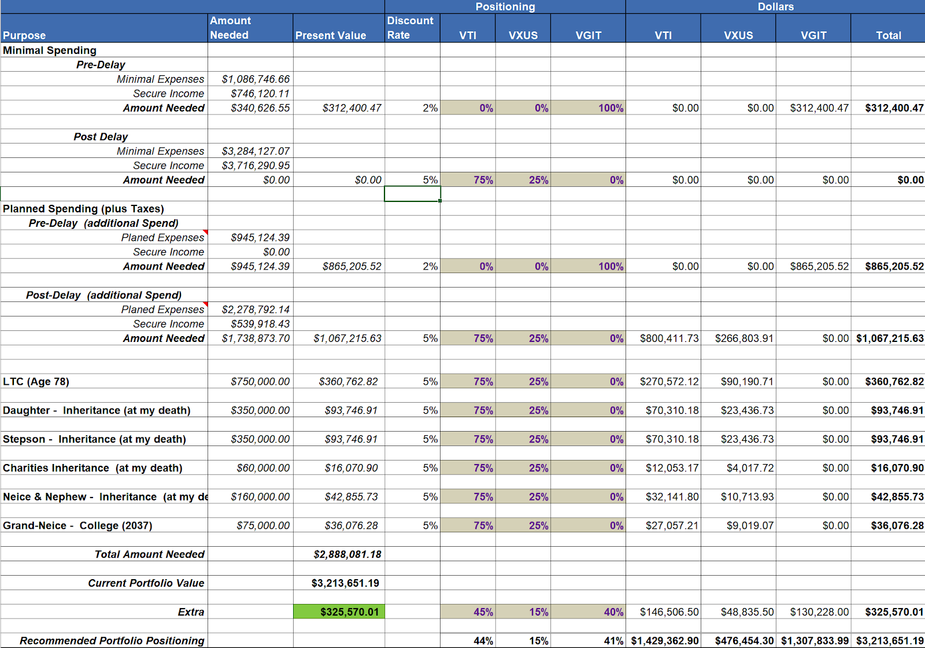
Task: Open the comment on Post-Delay Planed Expenses cell
Action: (x=206, y=305)
